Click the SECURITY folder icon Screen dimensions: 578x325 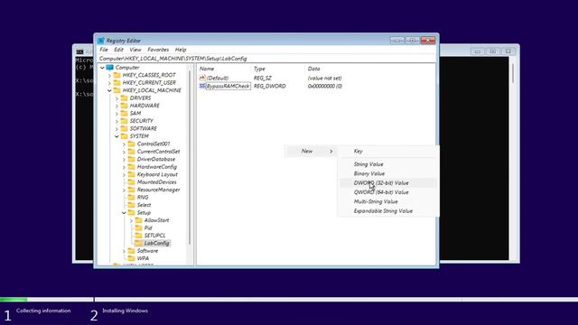click(125, 121)
